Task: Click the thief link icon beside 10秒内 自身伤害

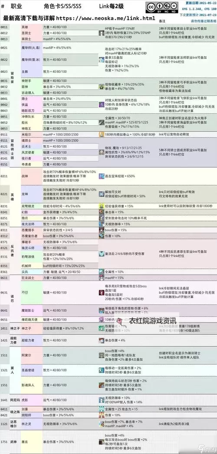Action: [102, 104]
